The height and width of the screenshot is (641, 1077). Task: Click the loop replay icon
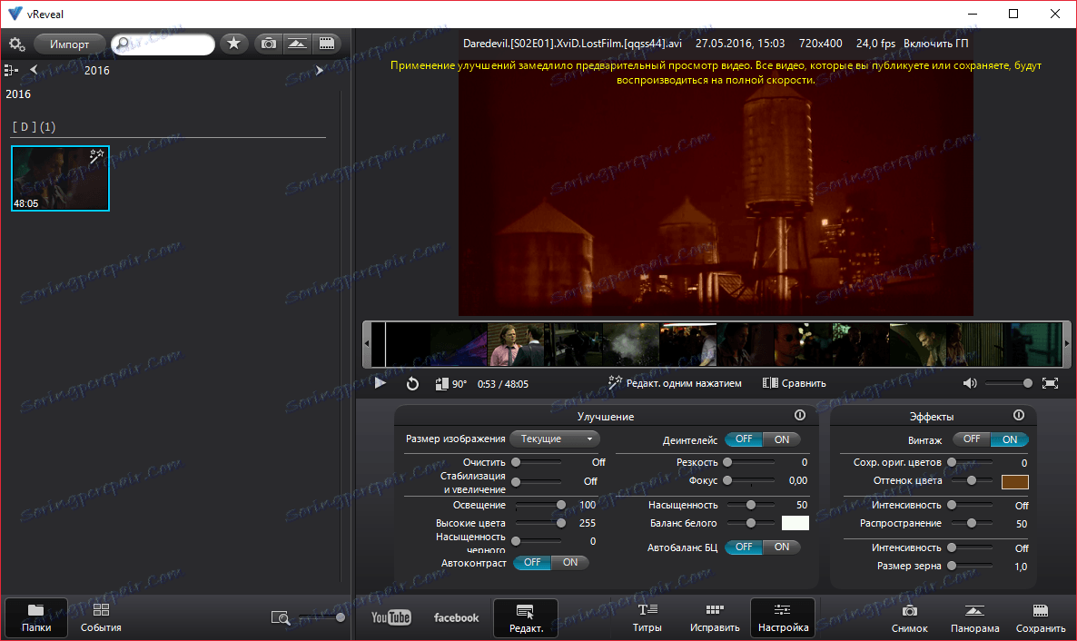coord(412,383)
